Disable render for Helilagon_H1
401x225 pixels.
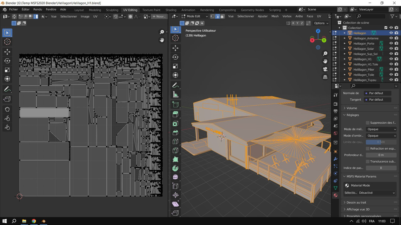(396, 59)
